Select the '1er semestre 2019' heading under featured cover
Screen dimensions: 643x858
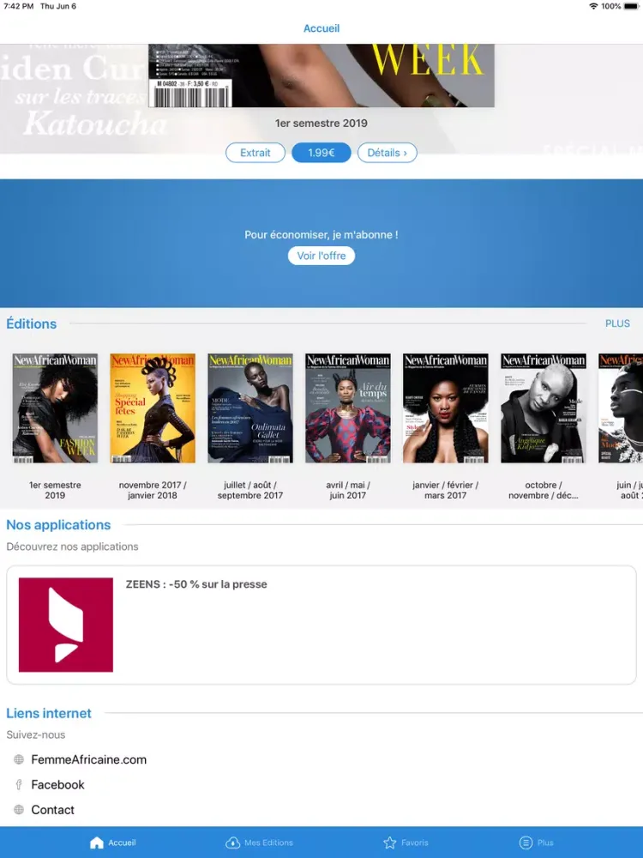321,123
